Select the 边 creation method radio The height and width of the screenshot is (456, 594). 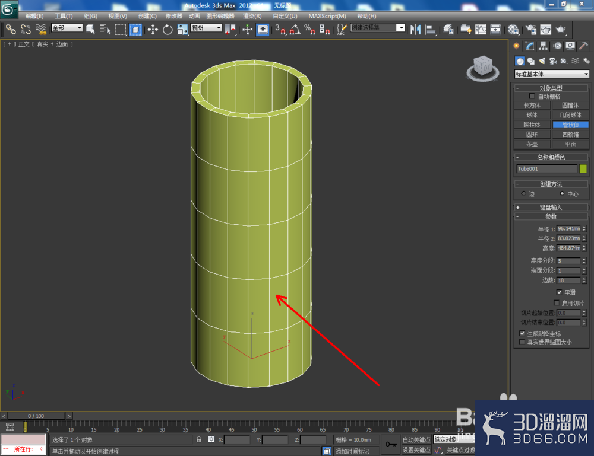[523, 193]
